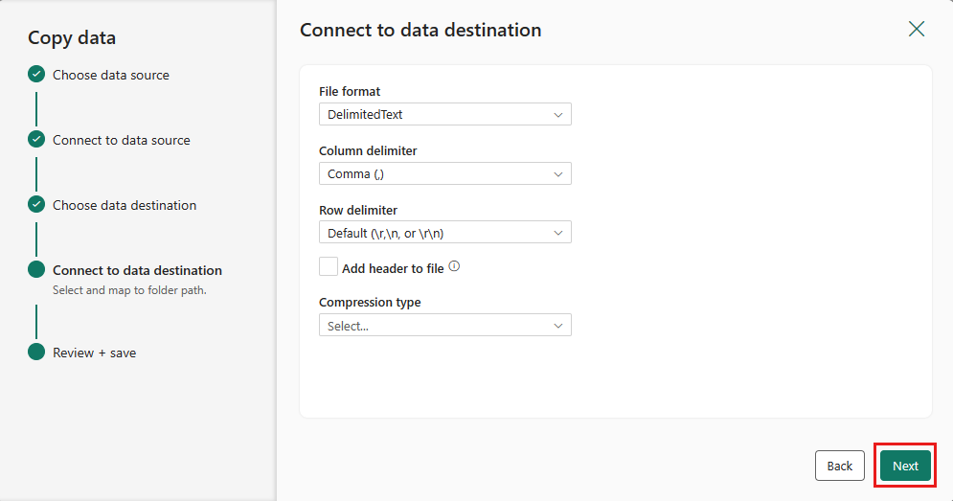Click the Choose data destination checkmark icon
Image resolution: width=953 pixels, height=501 pixels.
36,205
